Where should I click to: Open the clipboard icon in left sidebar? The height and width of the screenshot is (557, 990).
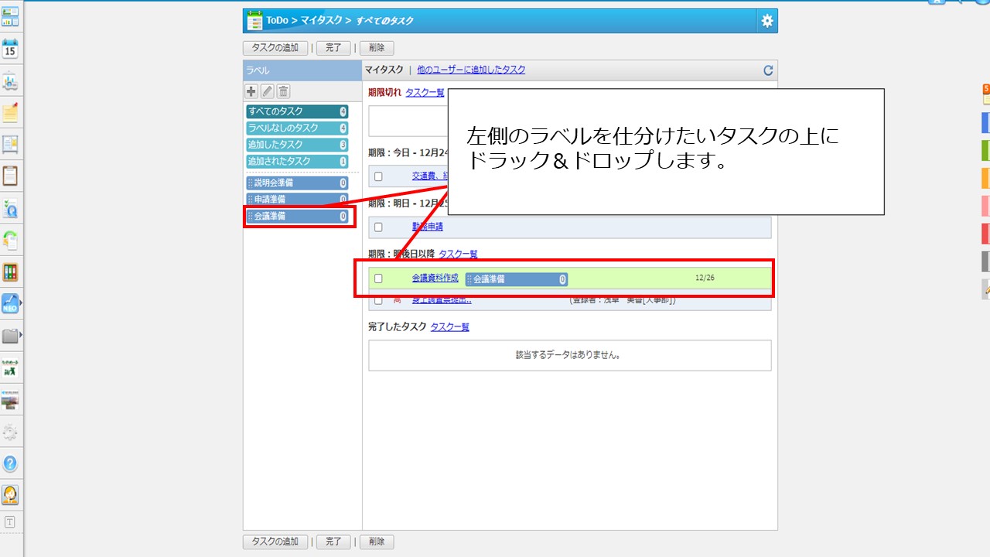click(x=10, y=176)
